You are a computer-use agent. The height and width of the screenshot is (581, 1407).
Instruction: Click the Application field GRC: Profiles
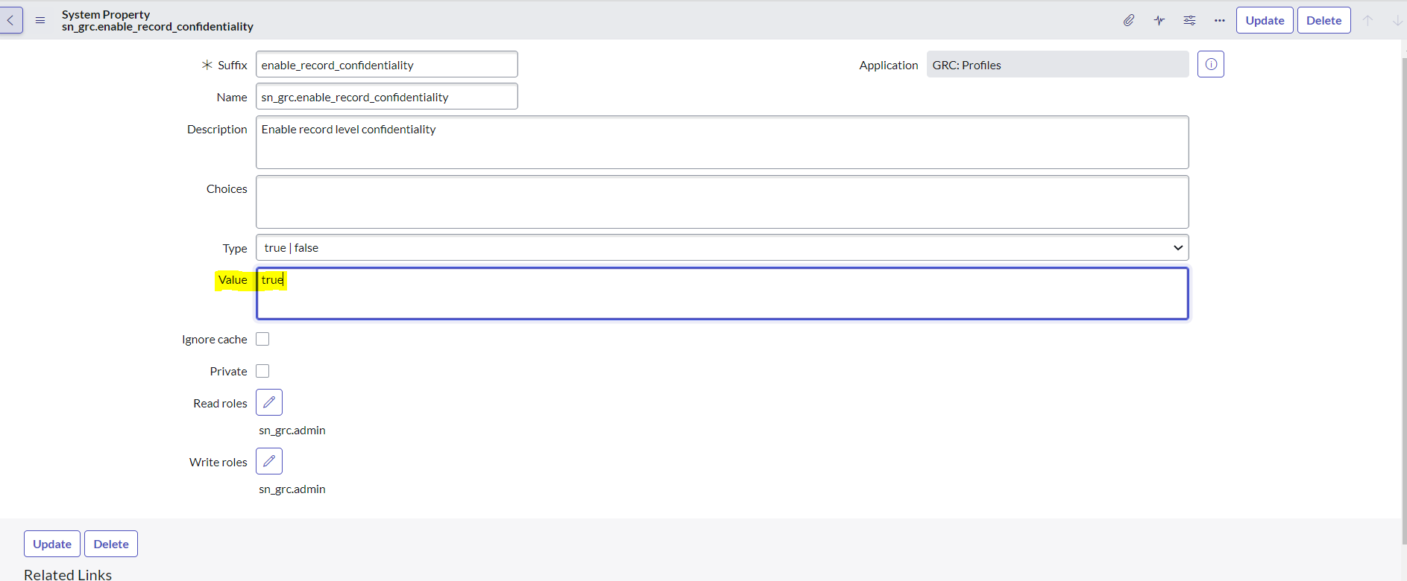tap(1057, 64)
